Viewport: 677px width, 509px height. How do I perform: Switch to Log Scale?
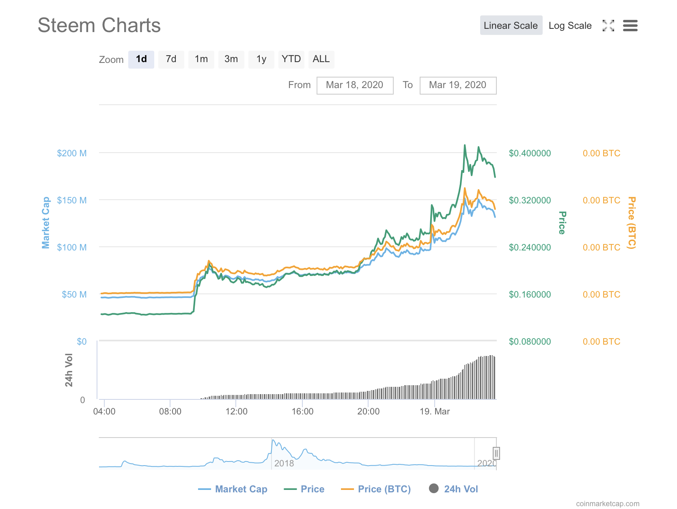tap(570, 26)
